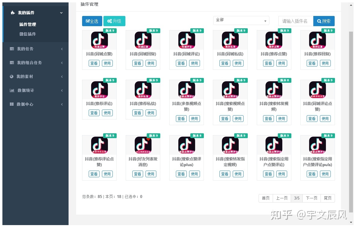The width and height of the screenshot is (356, 229).
Task: Toggle the 全选 select-all button
Action: point(92,21)
